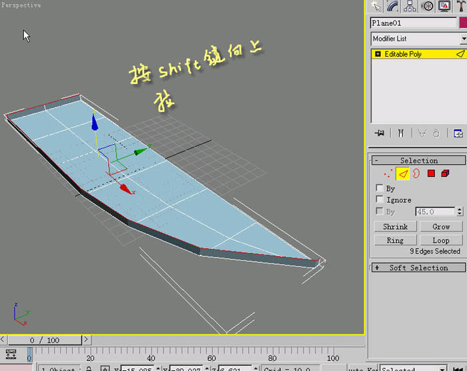This screenshot has height=371, width=467.
Task: Select Vertex sub-object level icon
Action: (x=388, y=173)
